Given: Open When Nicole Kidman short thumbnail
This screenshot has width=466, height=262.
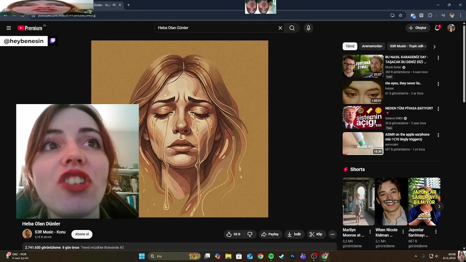Looking at the screenshot, I should coord(391,202).
